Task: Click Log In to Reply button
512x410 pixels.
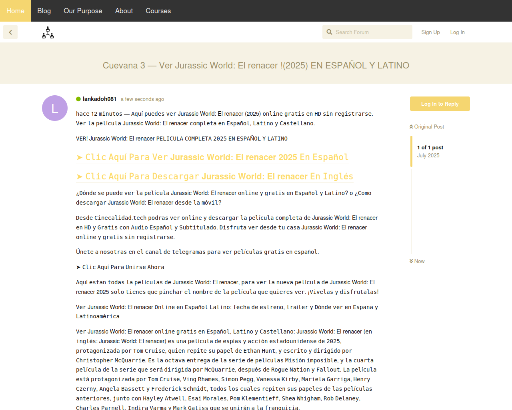Action: [x=440, y=104]
